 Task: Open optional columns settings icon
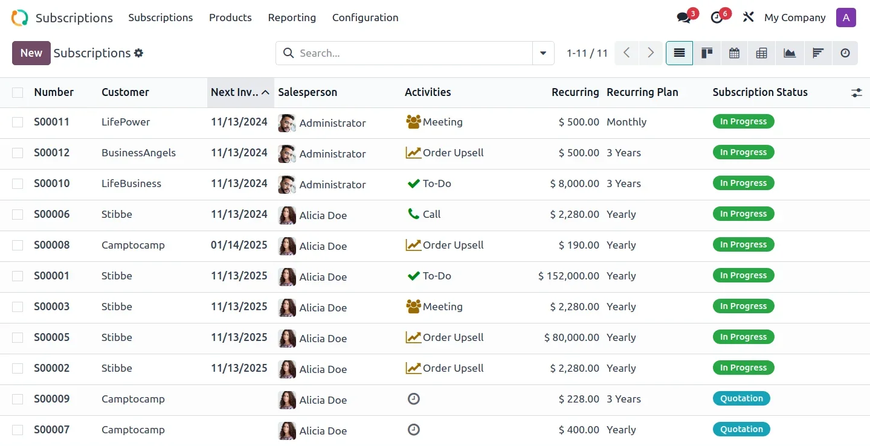pyautogui.click(x=856, y=93)
